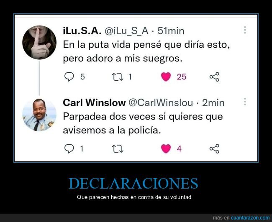
Task: Reply to Carl Winslow's tweet
Action: click(x=69, y=149)
